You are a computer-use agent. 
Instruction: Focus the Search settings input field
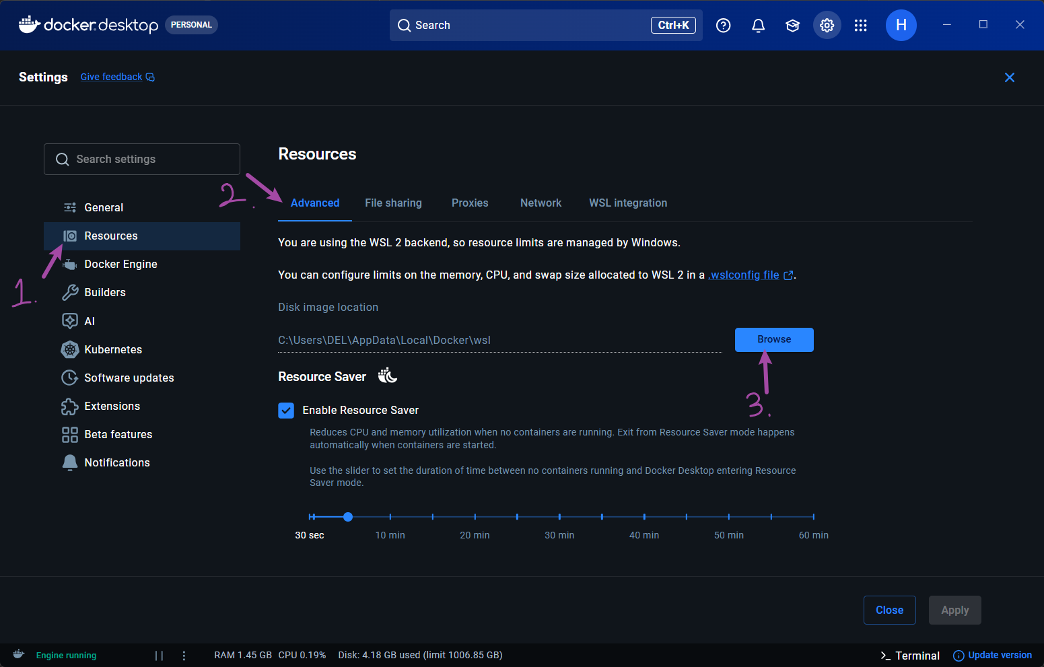(x=142, y=159)
